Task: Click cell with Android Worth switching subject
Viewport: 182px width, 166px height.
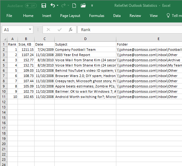Action: tap(85, 97)
